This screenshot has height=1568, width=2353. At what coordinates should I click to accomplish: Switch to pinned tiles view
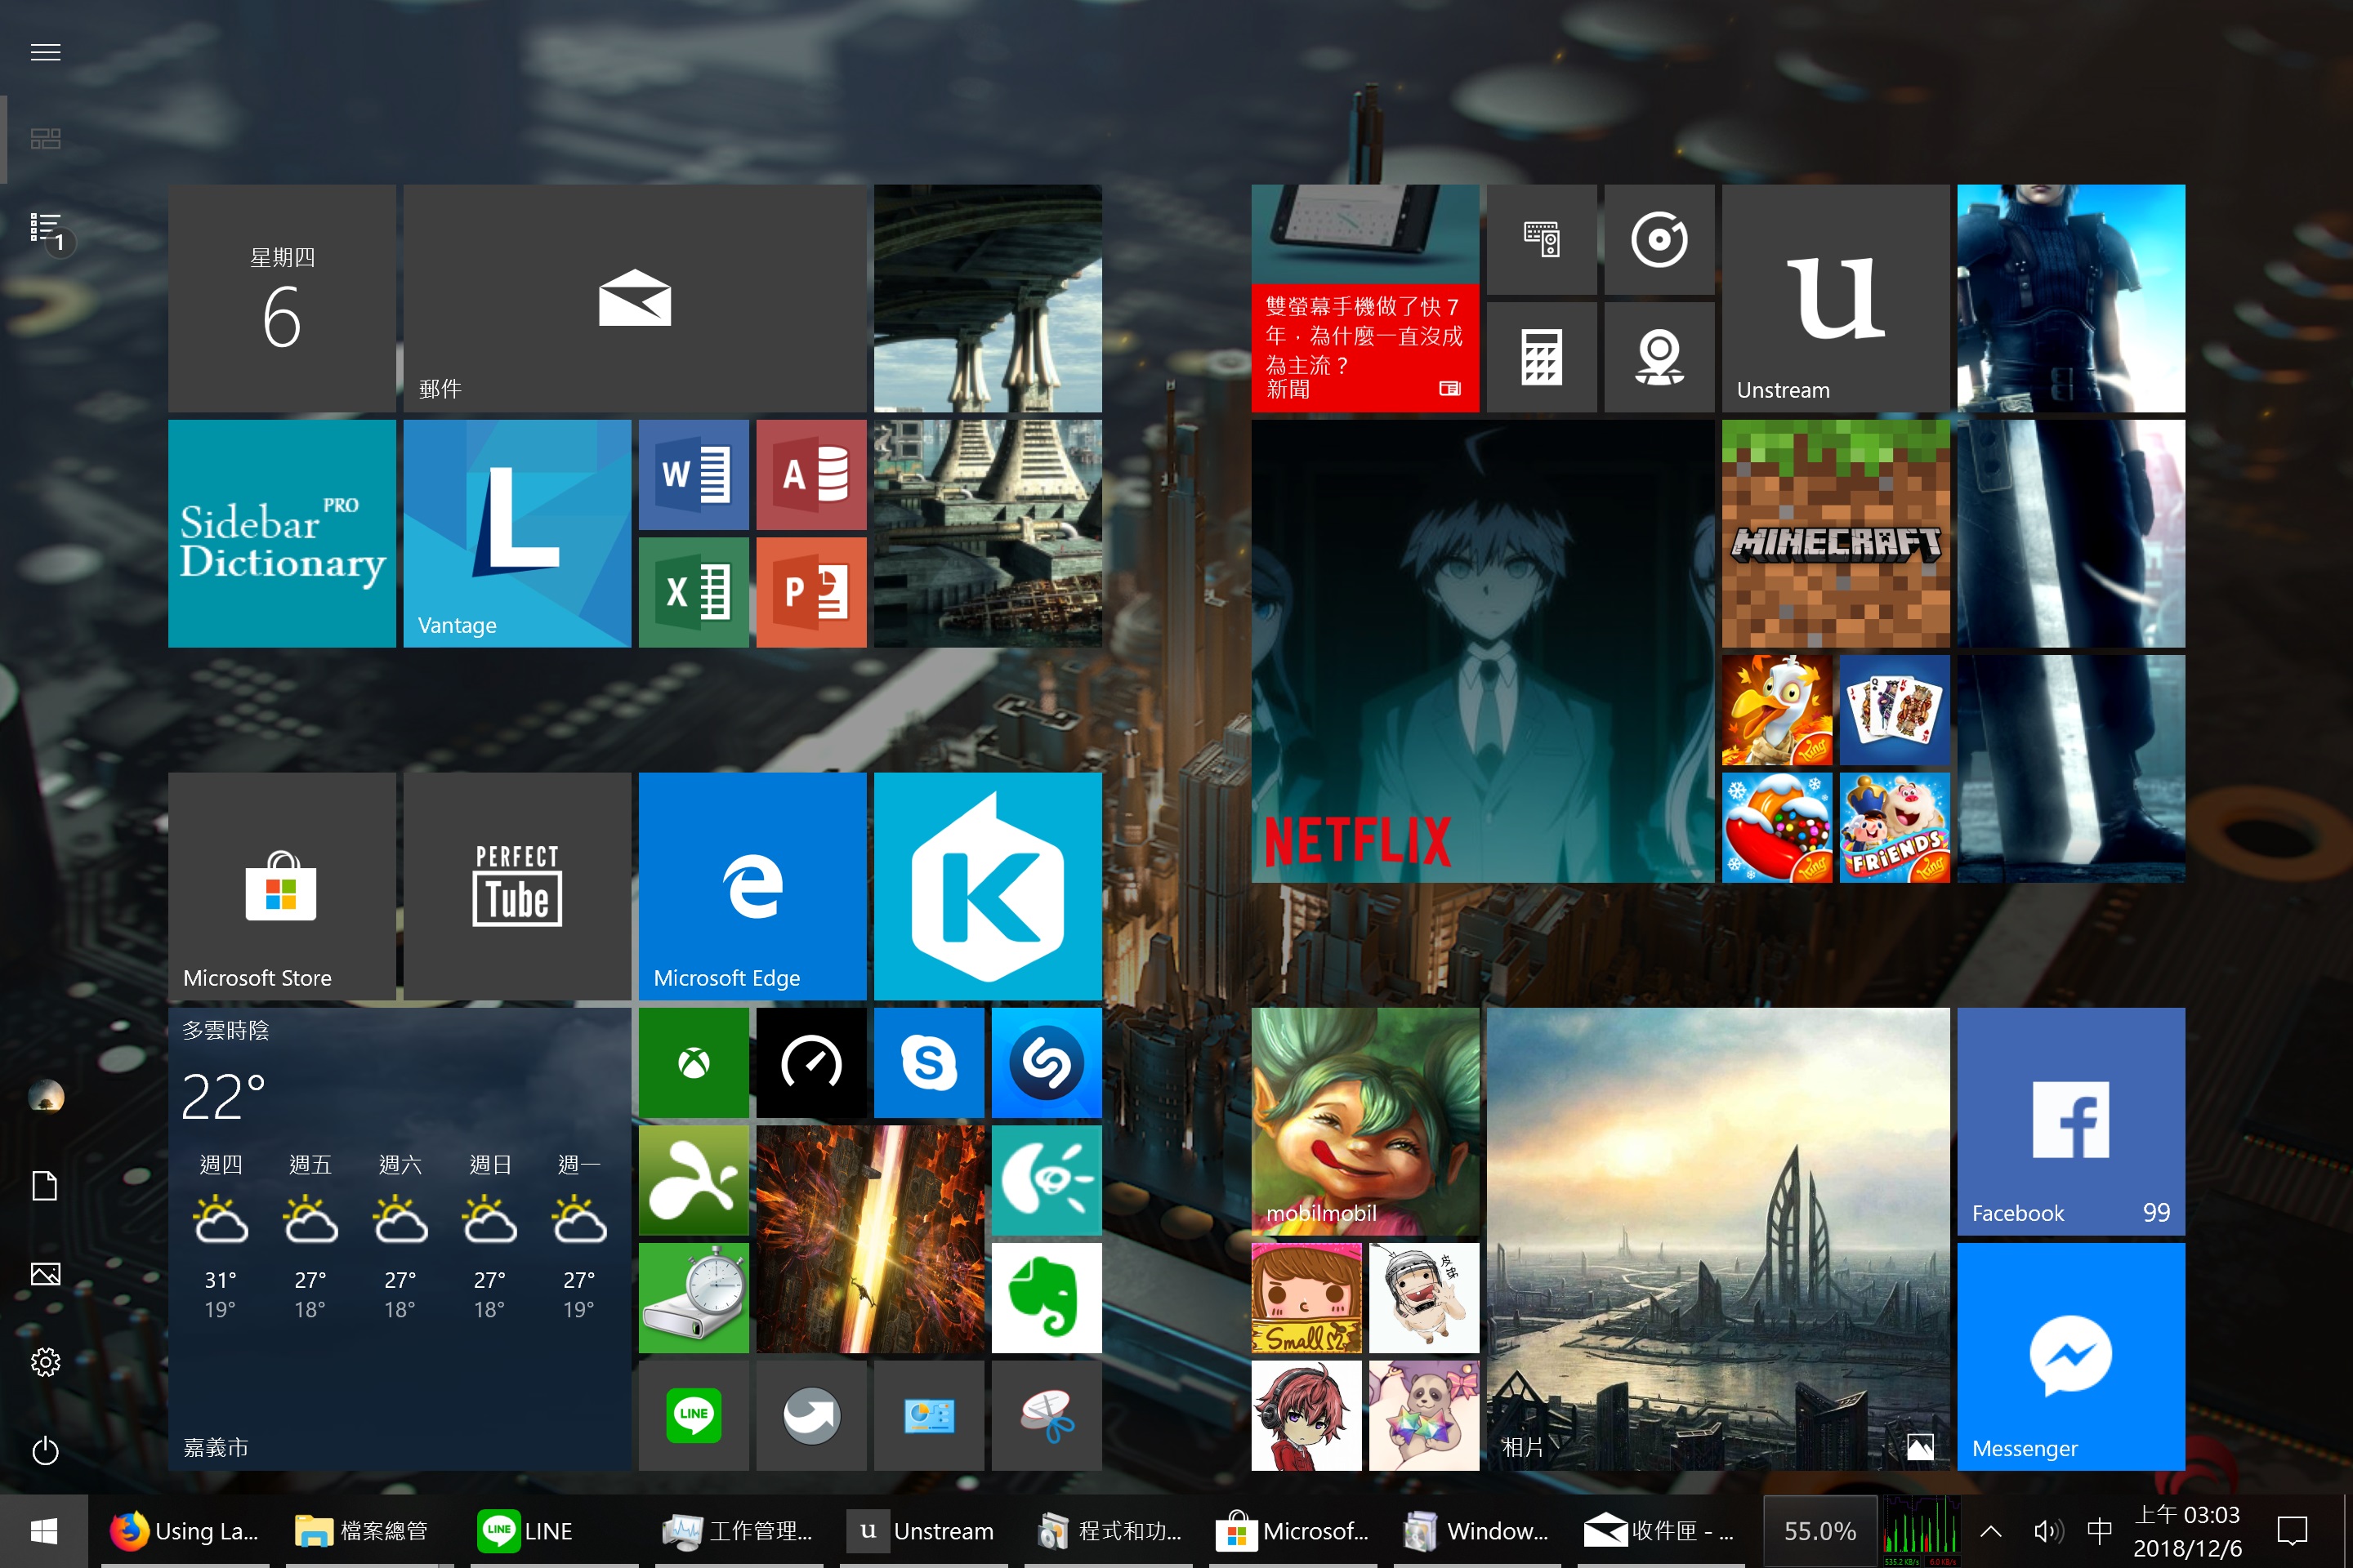tap(45, 139)
